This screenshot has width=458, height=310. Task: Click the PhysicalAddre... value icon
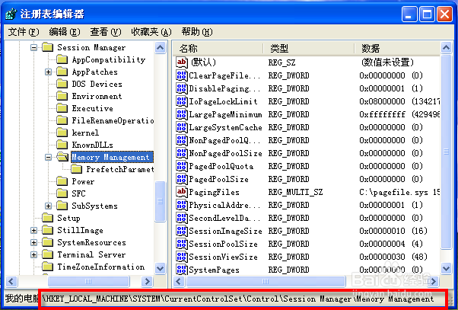[181, 205]
